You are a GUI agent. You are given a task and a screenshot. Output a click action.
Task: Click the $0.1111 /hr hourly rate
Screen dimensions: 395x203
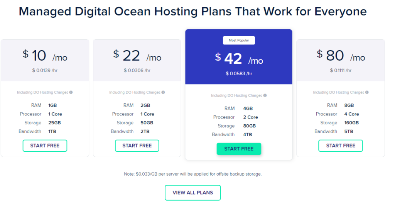[x=341, y=70]
